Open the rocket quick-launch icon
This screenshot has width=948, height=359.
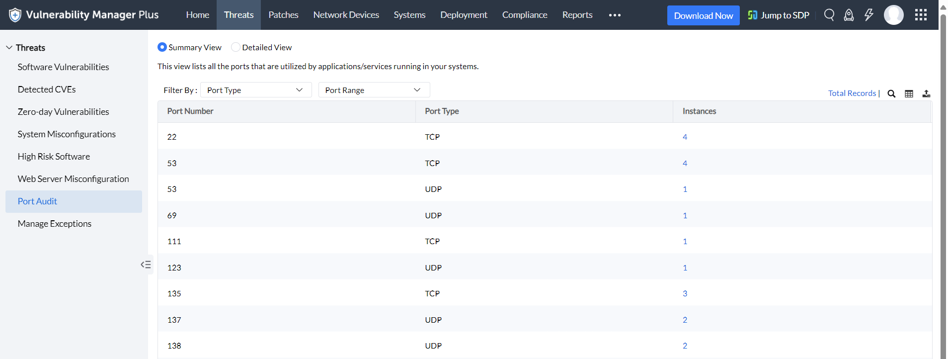(x=849, y=15)
